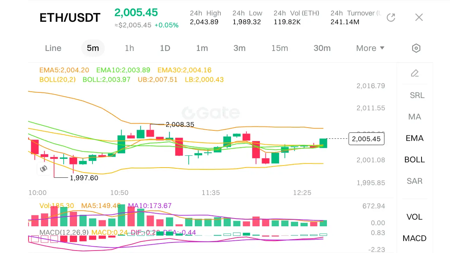This screenshot has width=450, height=253.
Task: Toggle the SRL indicator
Action: pyautogui.click(x=417, y=95)
